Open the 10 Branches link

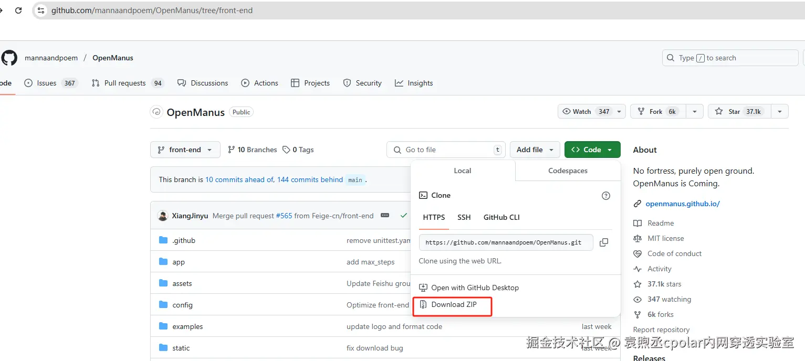[x=252, y=150]
